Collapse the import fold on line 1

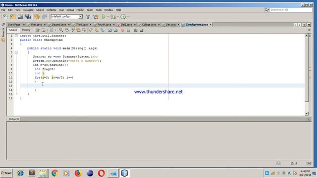[x=16, y=36]
